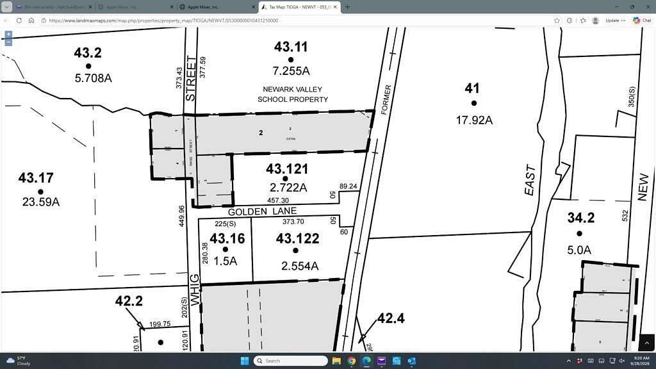This screenshot has height=369, width=656.
Task: Click the 23.59A acreage value
Action: 41,202
